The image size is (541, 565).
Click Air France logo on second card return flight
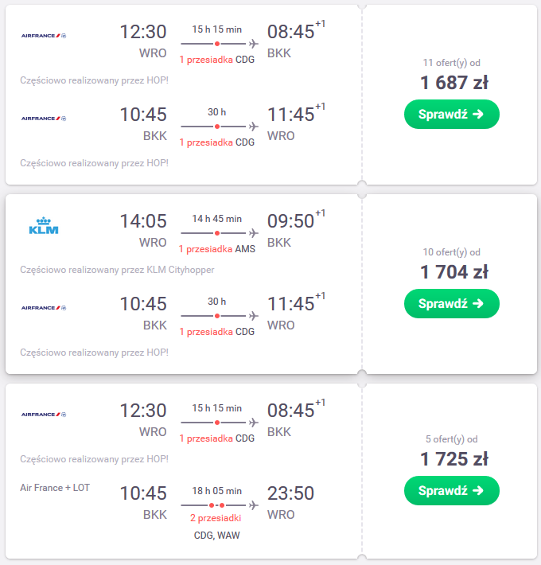tap(44, 308)
